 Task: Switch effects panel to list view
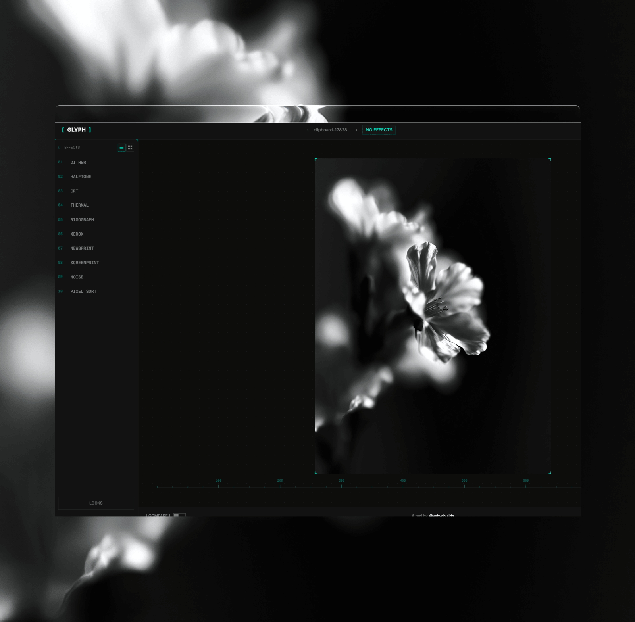(122, 147)
